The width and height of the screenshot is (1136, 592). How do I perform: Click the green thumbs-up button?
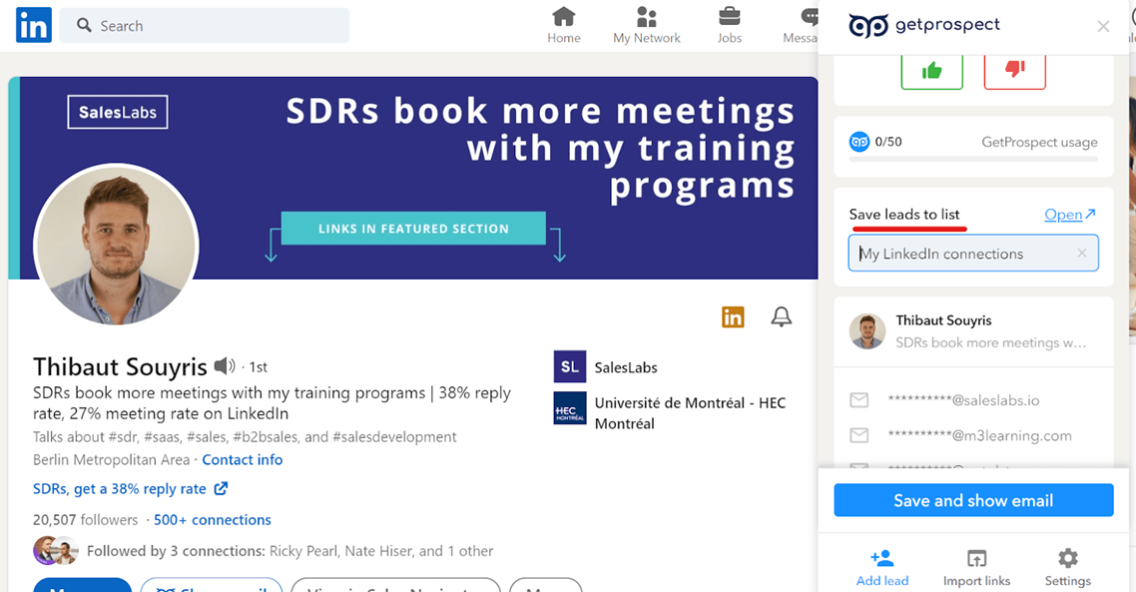tap(931, 71)
